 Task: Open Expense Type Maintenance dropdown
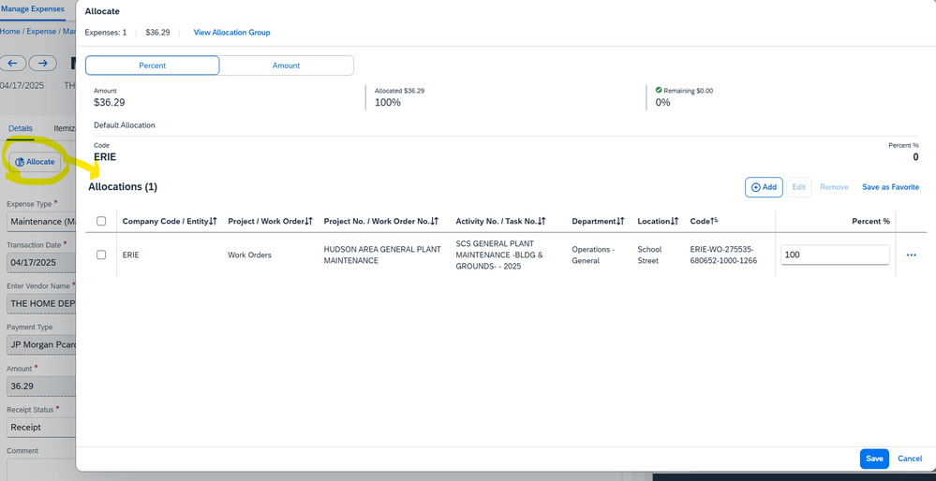pos(40,221)
